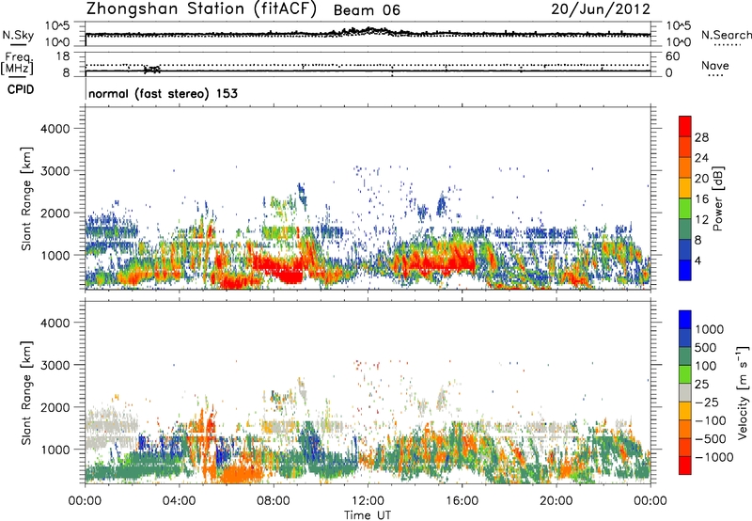Click the 'Freq. [MHz]' axis label
This screenshot has height=521, width=752.
17,63
